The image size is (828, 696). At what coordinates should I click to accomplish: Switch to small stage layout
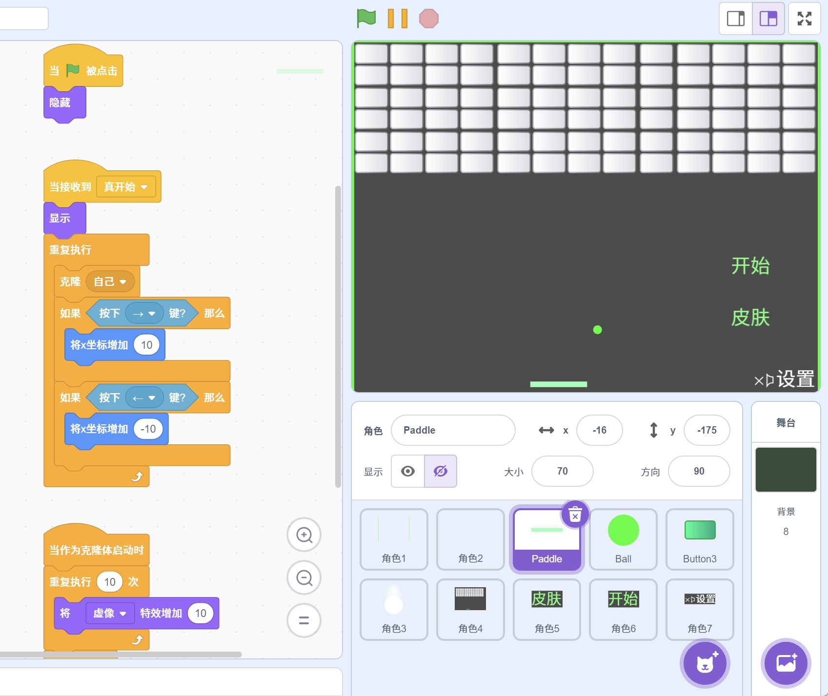735,19
